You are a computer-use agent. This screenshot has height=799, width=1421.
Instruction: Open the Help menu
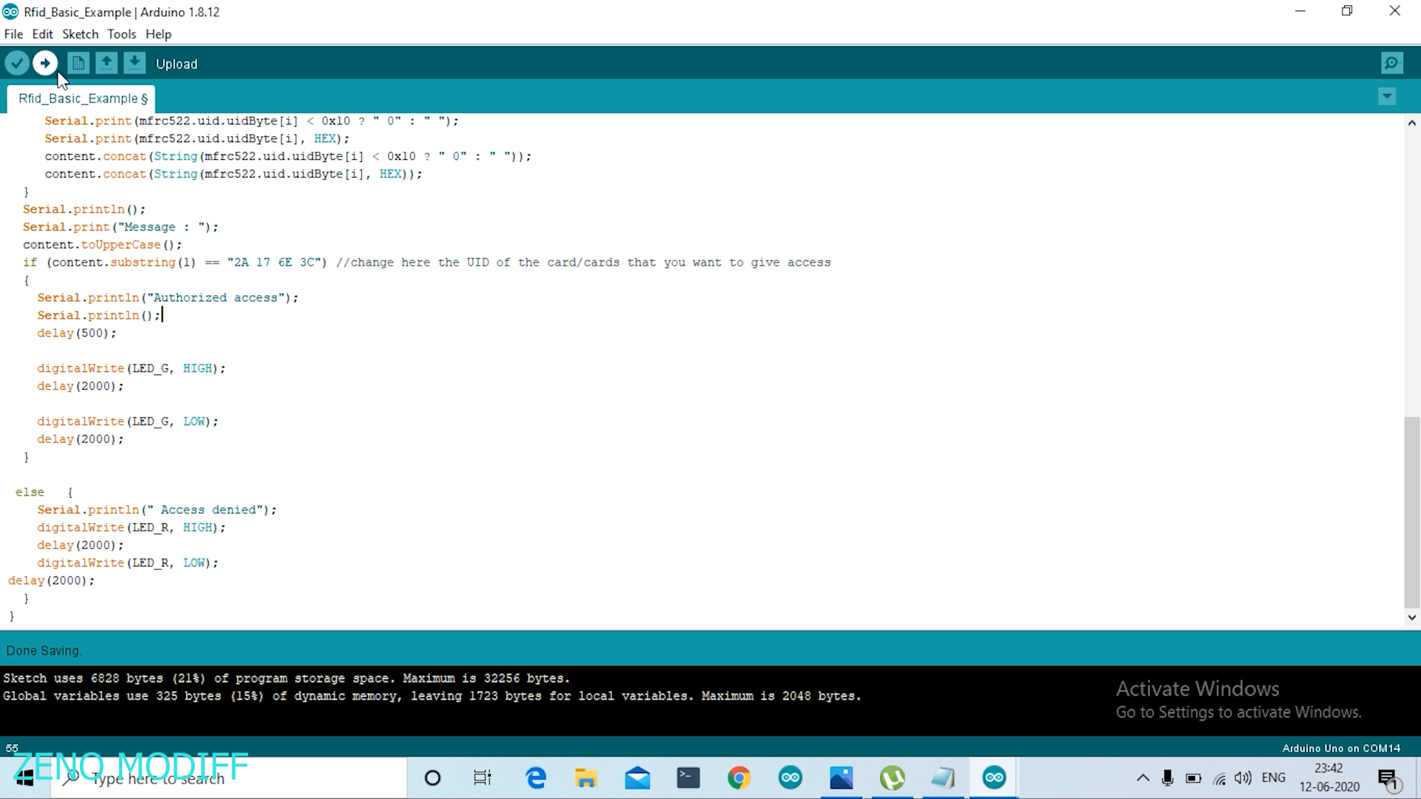[x=158, y=34]
